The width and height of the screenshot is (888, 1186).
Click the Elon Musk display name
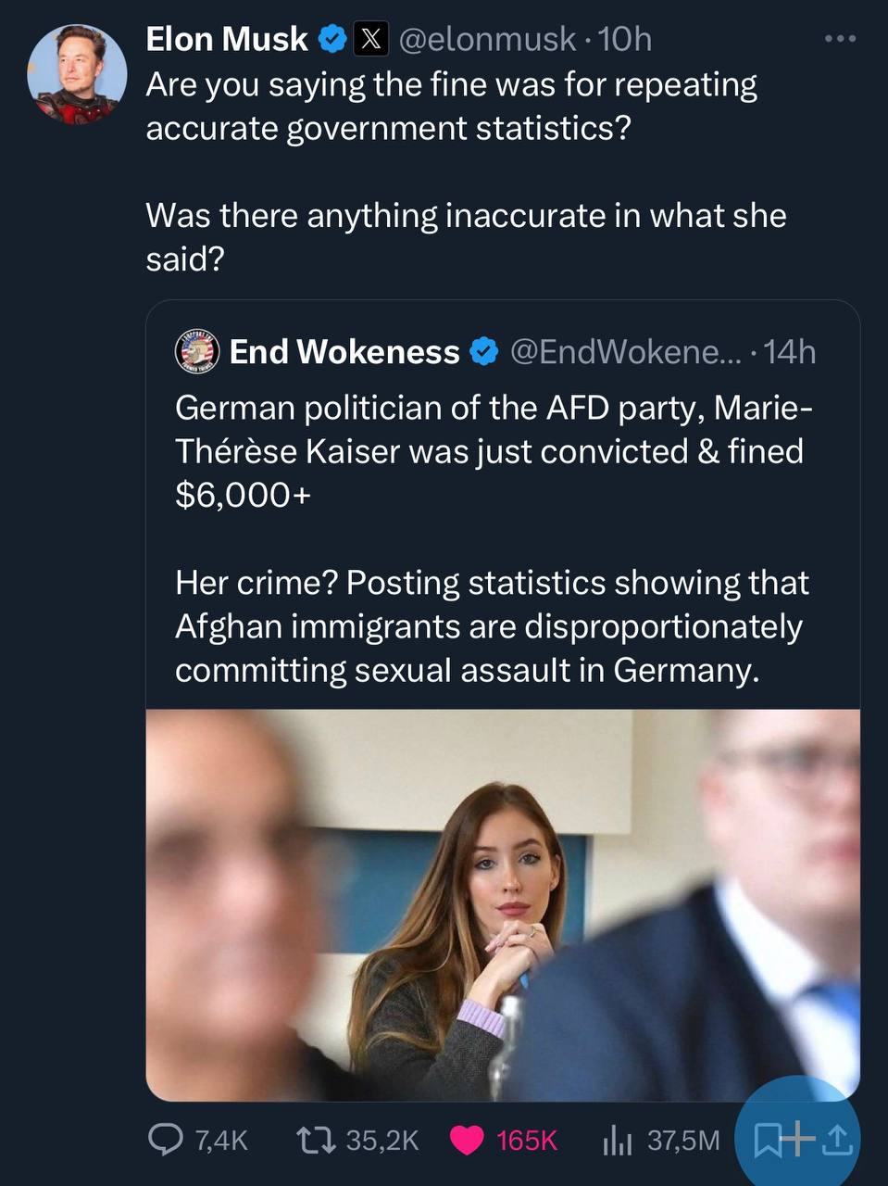click(x=227, y=39)
